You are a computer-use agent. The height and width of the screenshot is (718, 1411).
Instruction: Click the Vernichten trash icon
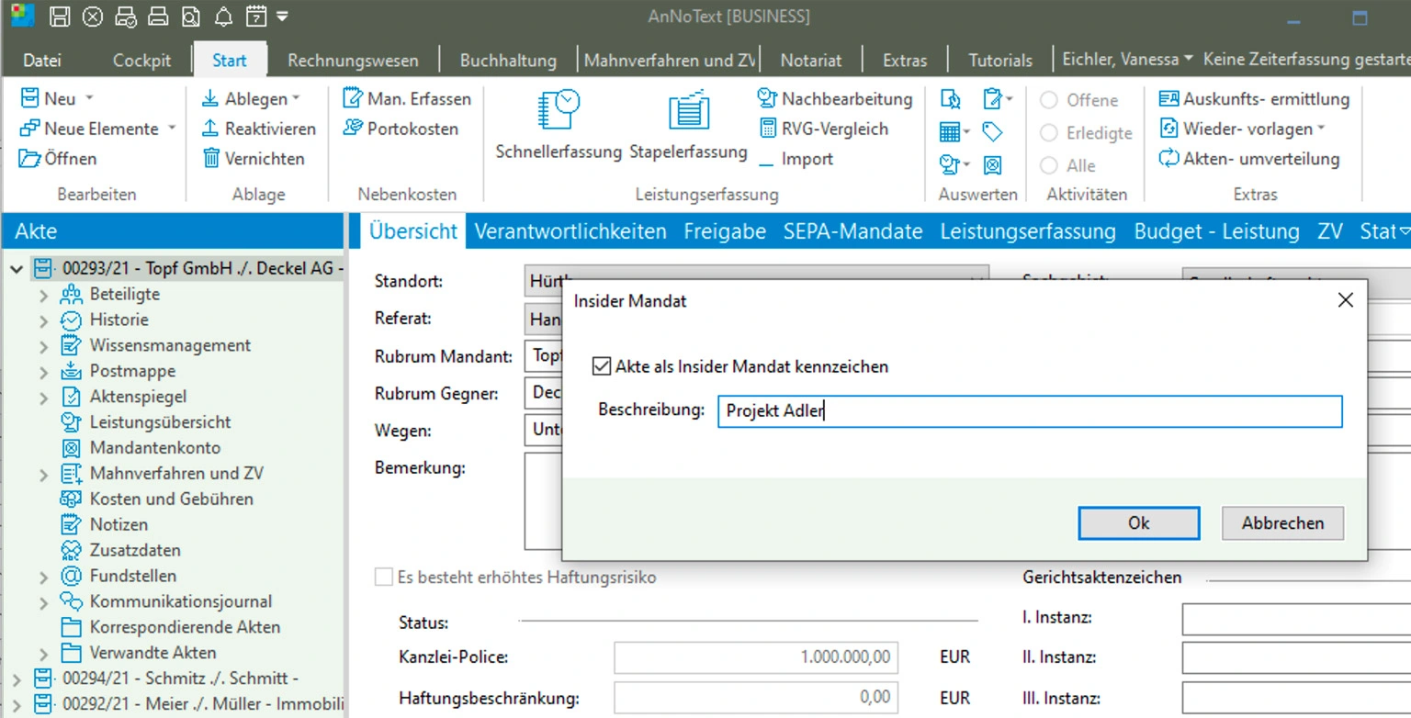point(211,159)
